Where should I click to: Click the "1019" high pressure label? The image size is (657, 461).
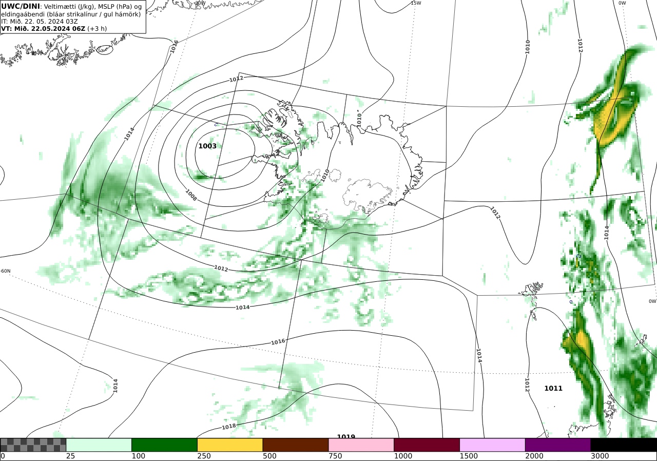(346, 437)
